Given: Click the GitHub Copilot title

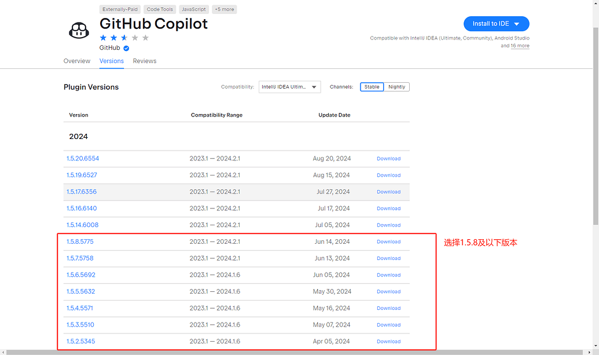Looking at the screenshot, I should point(153,24).
